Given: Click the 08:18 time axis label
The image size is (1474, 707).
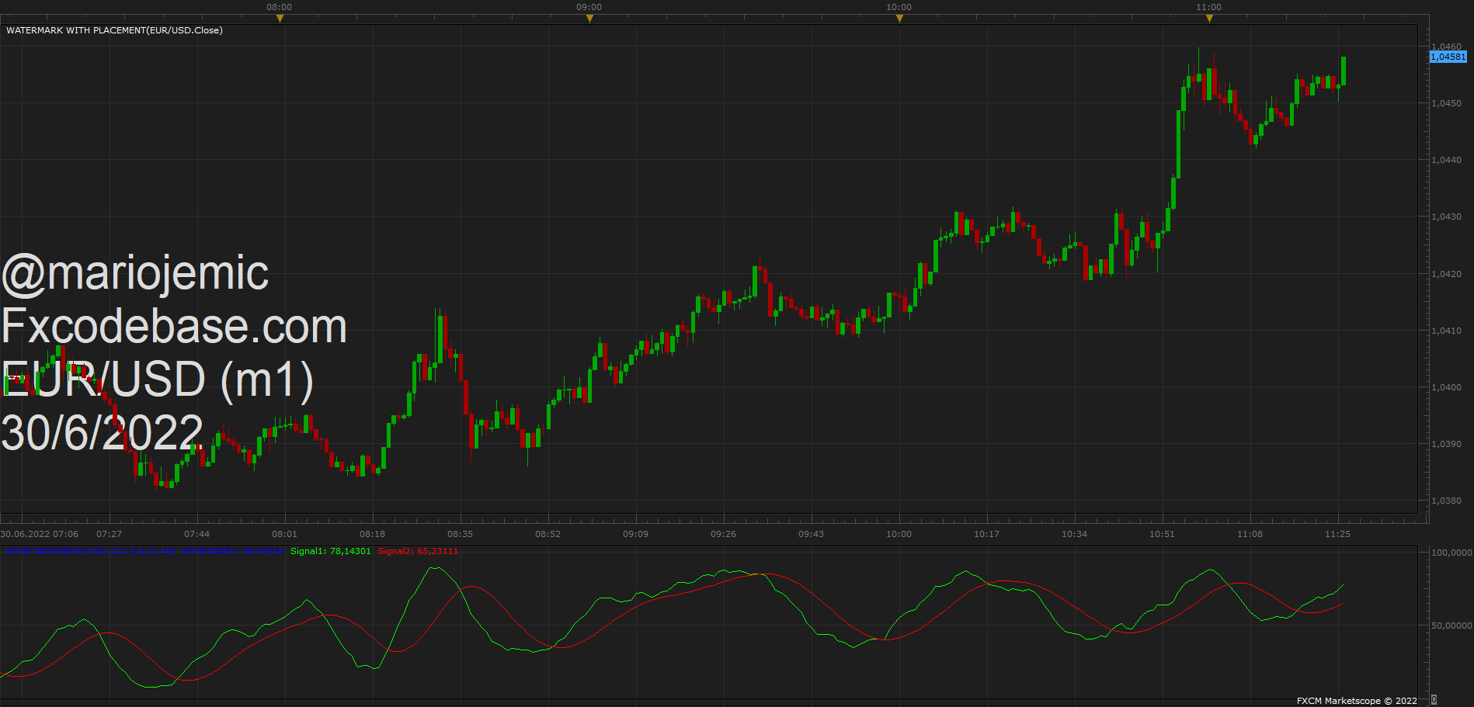Looking at the screenshot, I should [x=372, y=534].
